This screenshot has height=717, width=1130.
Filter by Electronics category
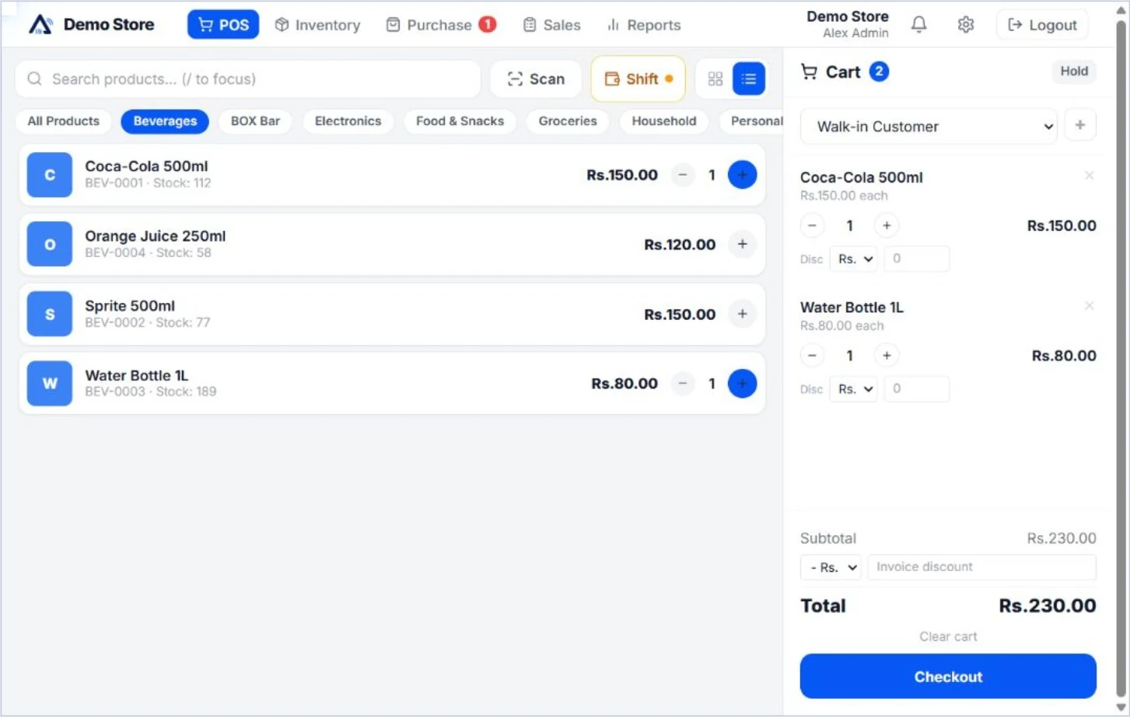pyautogui.click(x=348, y=121)
